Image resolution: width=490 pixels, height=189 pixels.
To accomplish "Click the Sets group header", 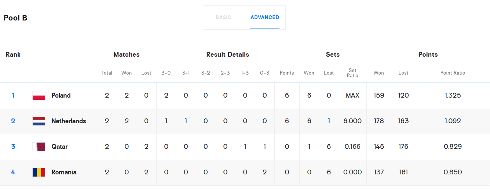I will tap(333, 54).
